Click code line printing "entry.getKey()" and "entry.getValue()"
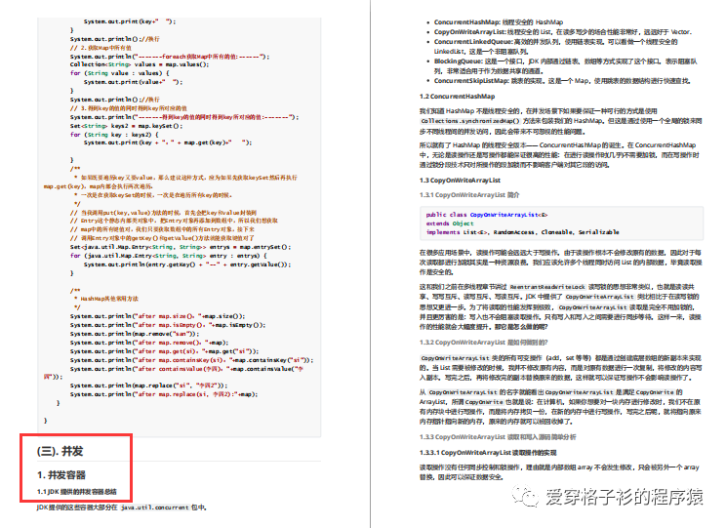The height and width of the screenshot is (528, 726). (187, 264)
